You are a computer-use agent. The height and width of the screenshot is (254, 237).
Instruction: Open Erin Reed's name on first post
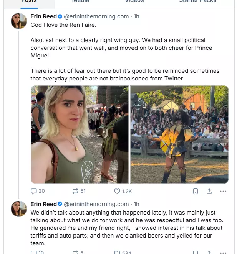coord(43,16)
